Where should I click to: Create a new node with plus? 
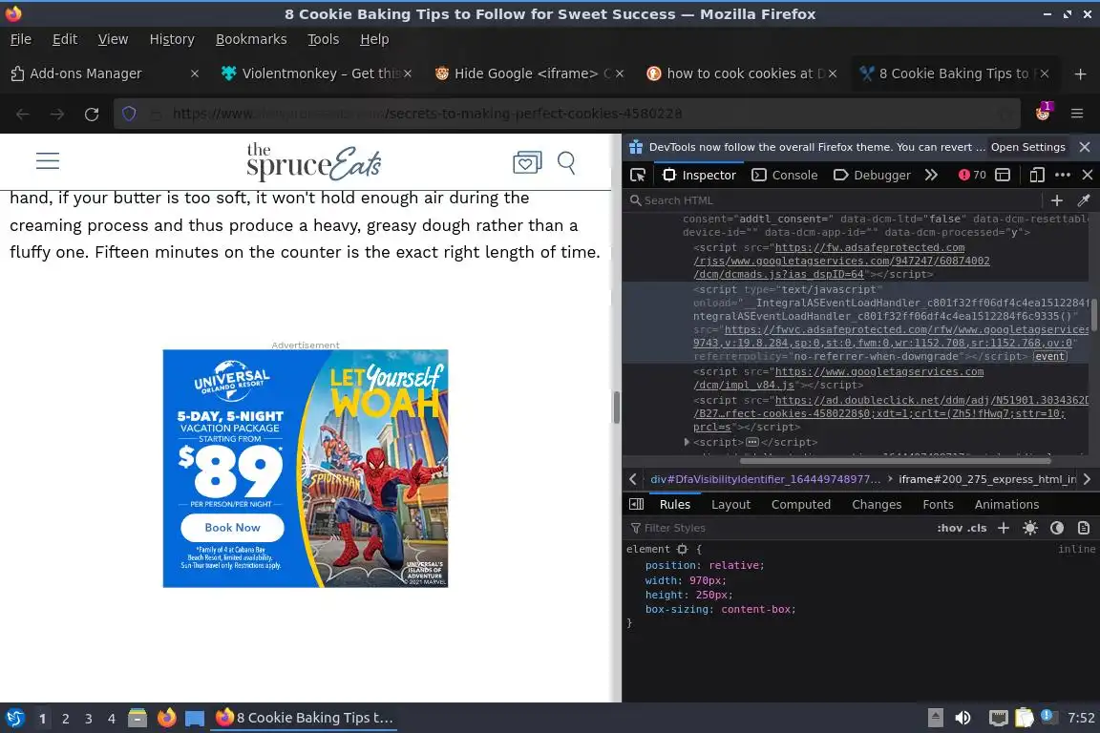(x=1056, y=200)
